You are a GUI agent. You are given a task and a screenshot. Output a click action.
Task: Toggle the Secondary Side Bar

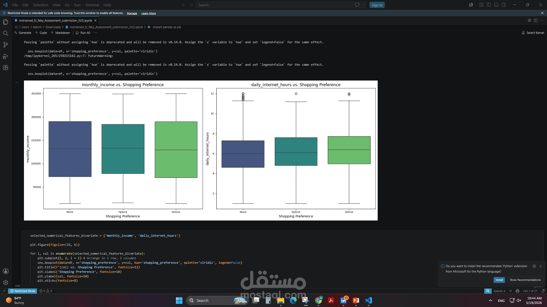[x=504, y=5]
